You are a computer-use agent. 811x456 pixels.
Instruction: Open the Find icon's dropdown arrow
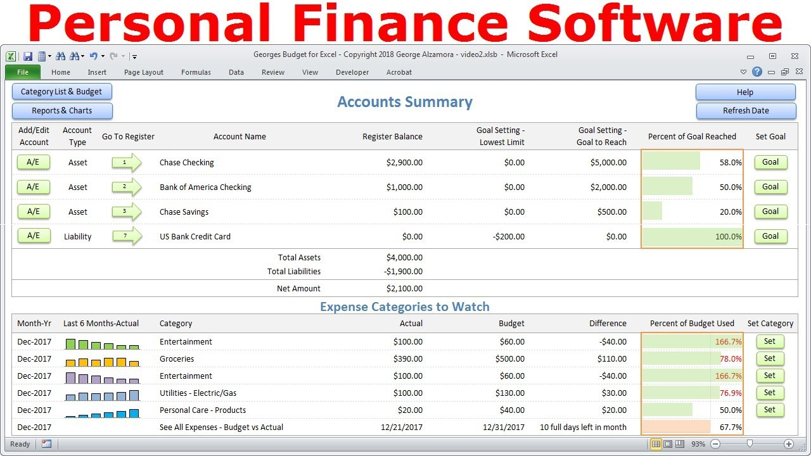click(82, 56)
